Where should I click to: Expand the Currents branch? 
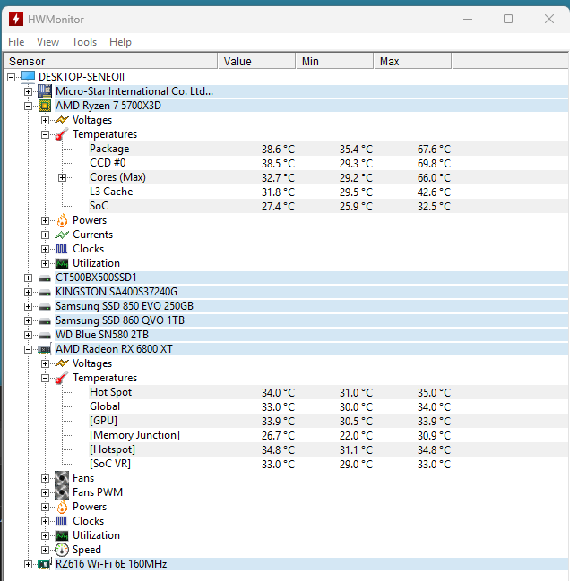(45, 235)
